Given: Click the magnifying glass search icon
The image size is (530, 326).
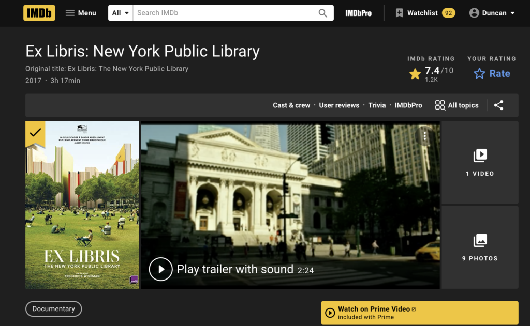Looking at the screenshot, I should tap(323, 13).
